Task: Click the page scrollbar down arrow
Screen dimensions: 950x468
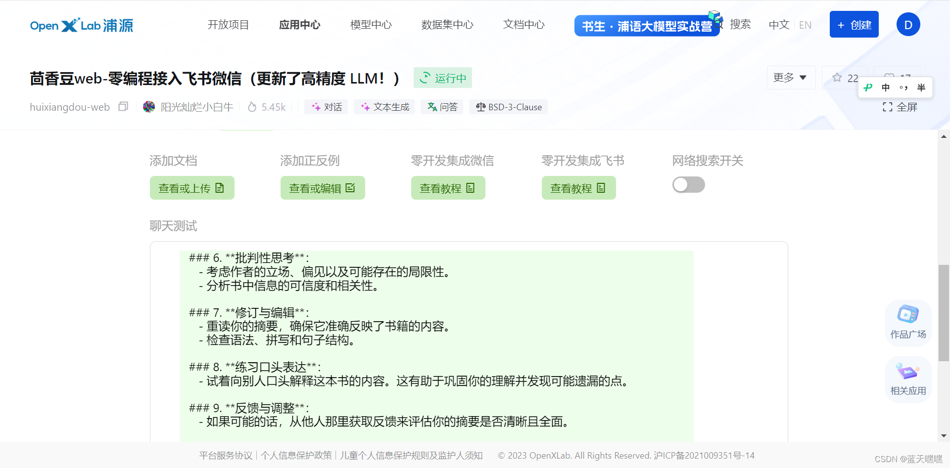Action: [944, 436]
